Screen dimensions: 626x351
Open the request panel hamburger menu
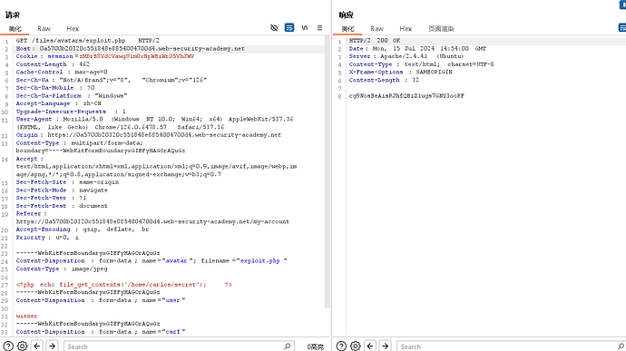319,28
